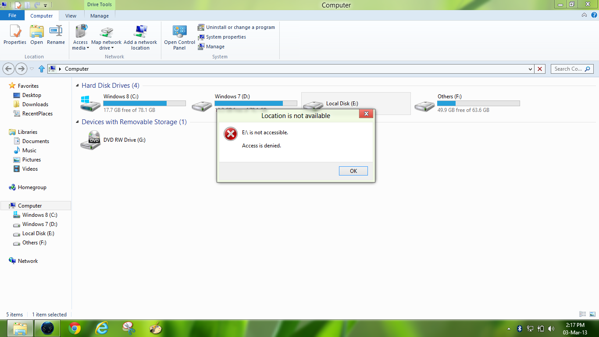Image resolution: width=599 pixels, height=337 pixels.
Task: Click Manage in the System group
Action: coord(211,47)
